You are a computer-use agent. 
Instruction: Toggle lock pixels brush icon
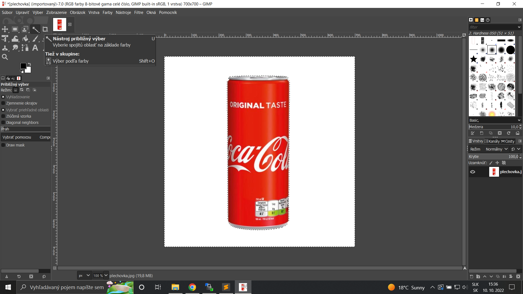pyautogui.click(x=491, y=163)
